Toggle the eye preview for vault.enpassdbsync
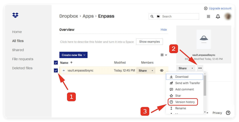The width and height of the screenshot is (239, 122). pyautogui.click(x=162, y=71)
